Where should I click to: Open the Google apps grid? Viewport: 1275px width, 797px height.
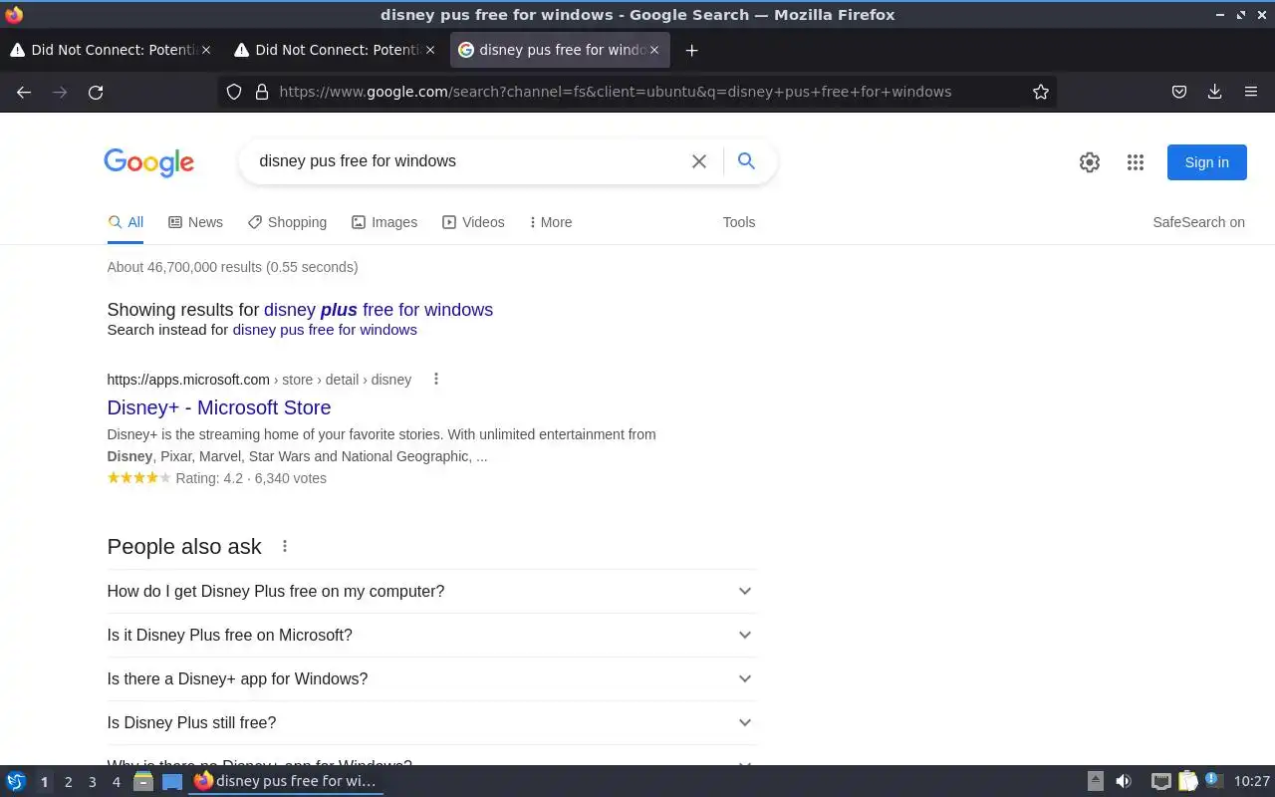[1136, 162]
